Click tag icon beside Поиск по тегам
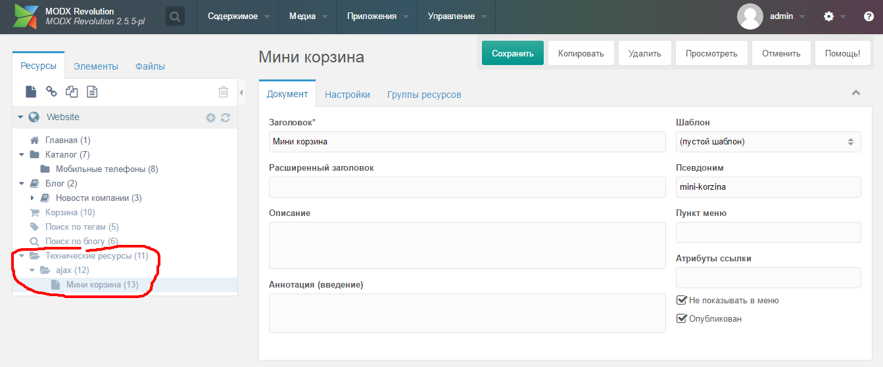Screen dimensions: 883x367 point(35,227)
